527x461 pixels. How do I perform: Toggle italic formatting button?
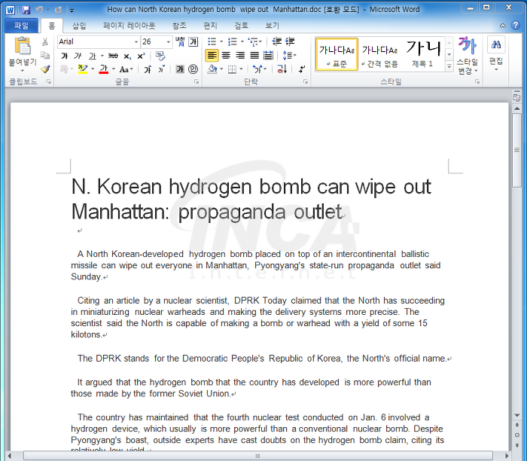coord(78,56)
